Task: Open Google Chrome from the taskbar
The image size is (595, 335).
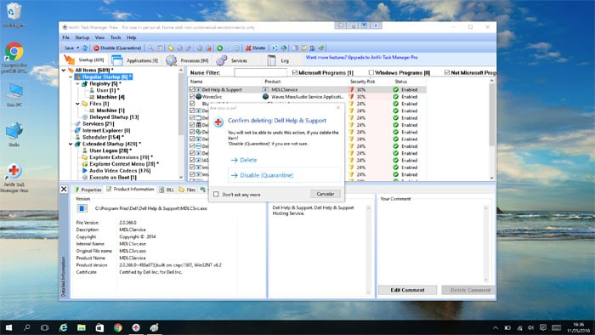Action: 117,327
